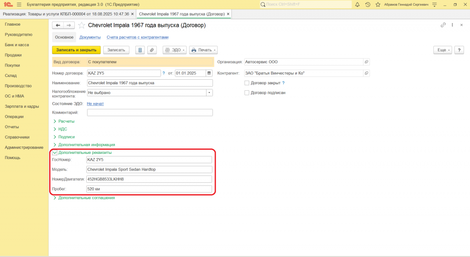Screen dimensions: 470x257
Task: Close the Реализация tab
Action: (x=133, y=14)
